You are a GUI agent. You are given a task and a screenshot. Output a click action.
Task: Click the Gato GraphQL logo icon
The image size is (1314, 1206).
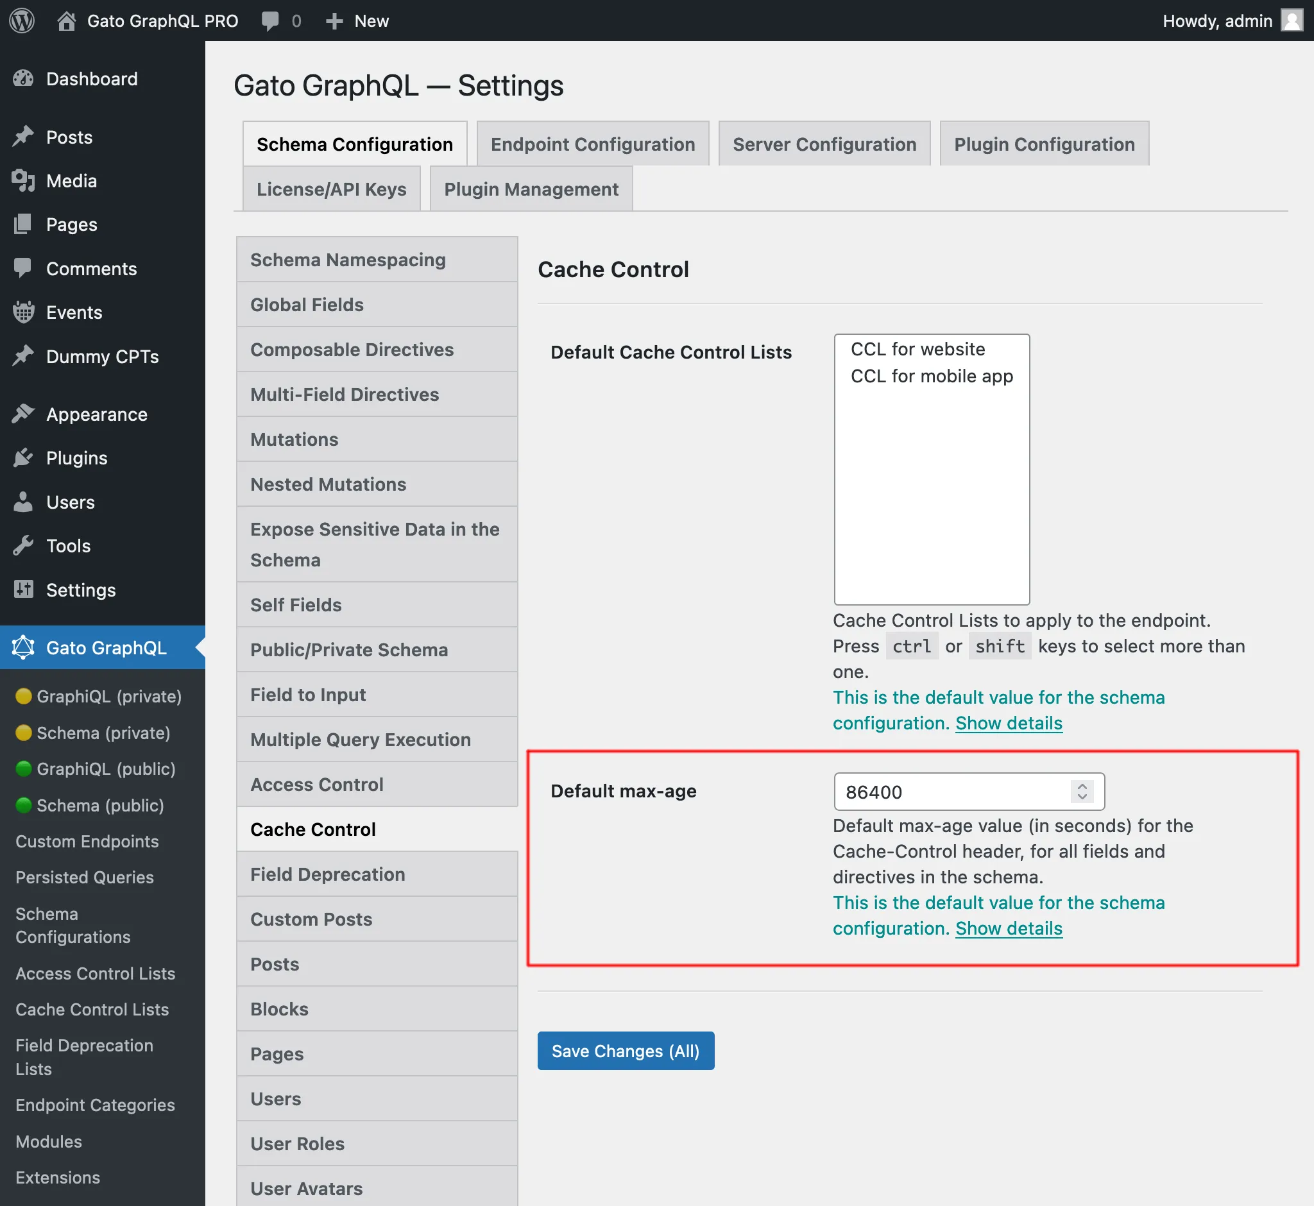pyautogui.click(x=23, y=647)
